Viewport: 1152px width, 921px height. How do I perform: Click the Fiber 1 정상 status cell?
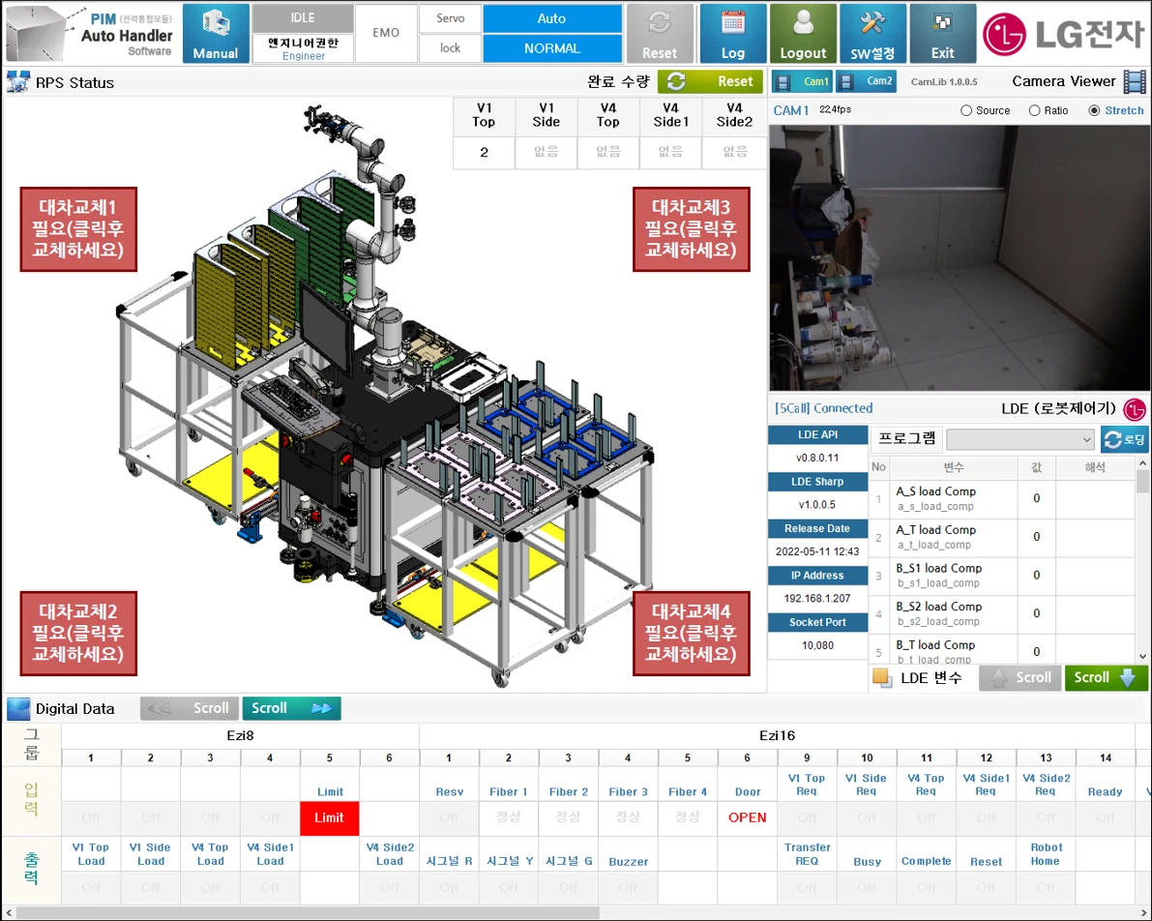coord(509,817)
